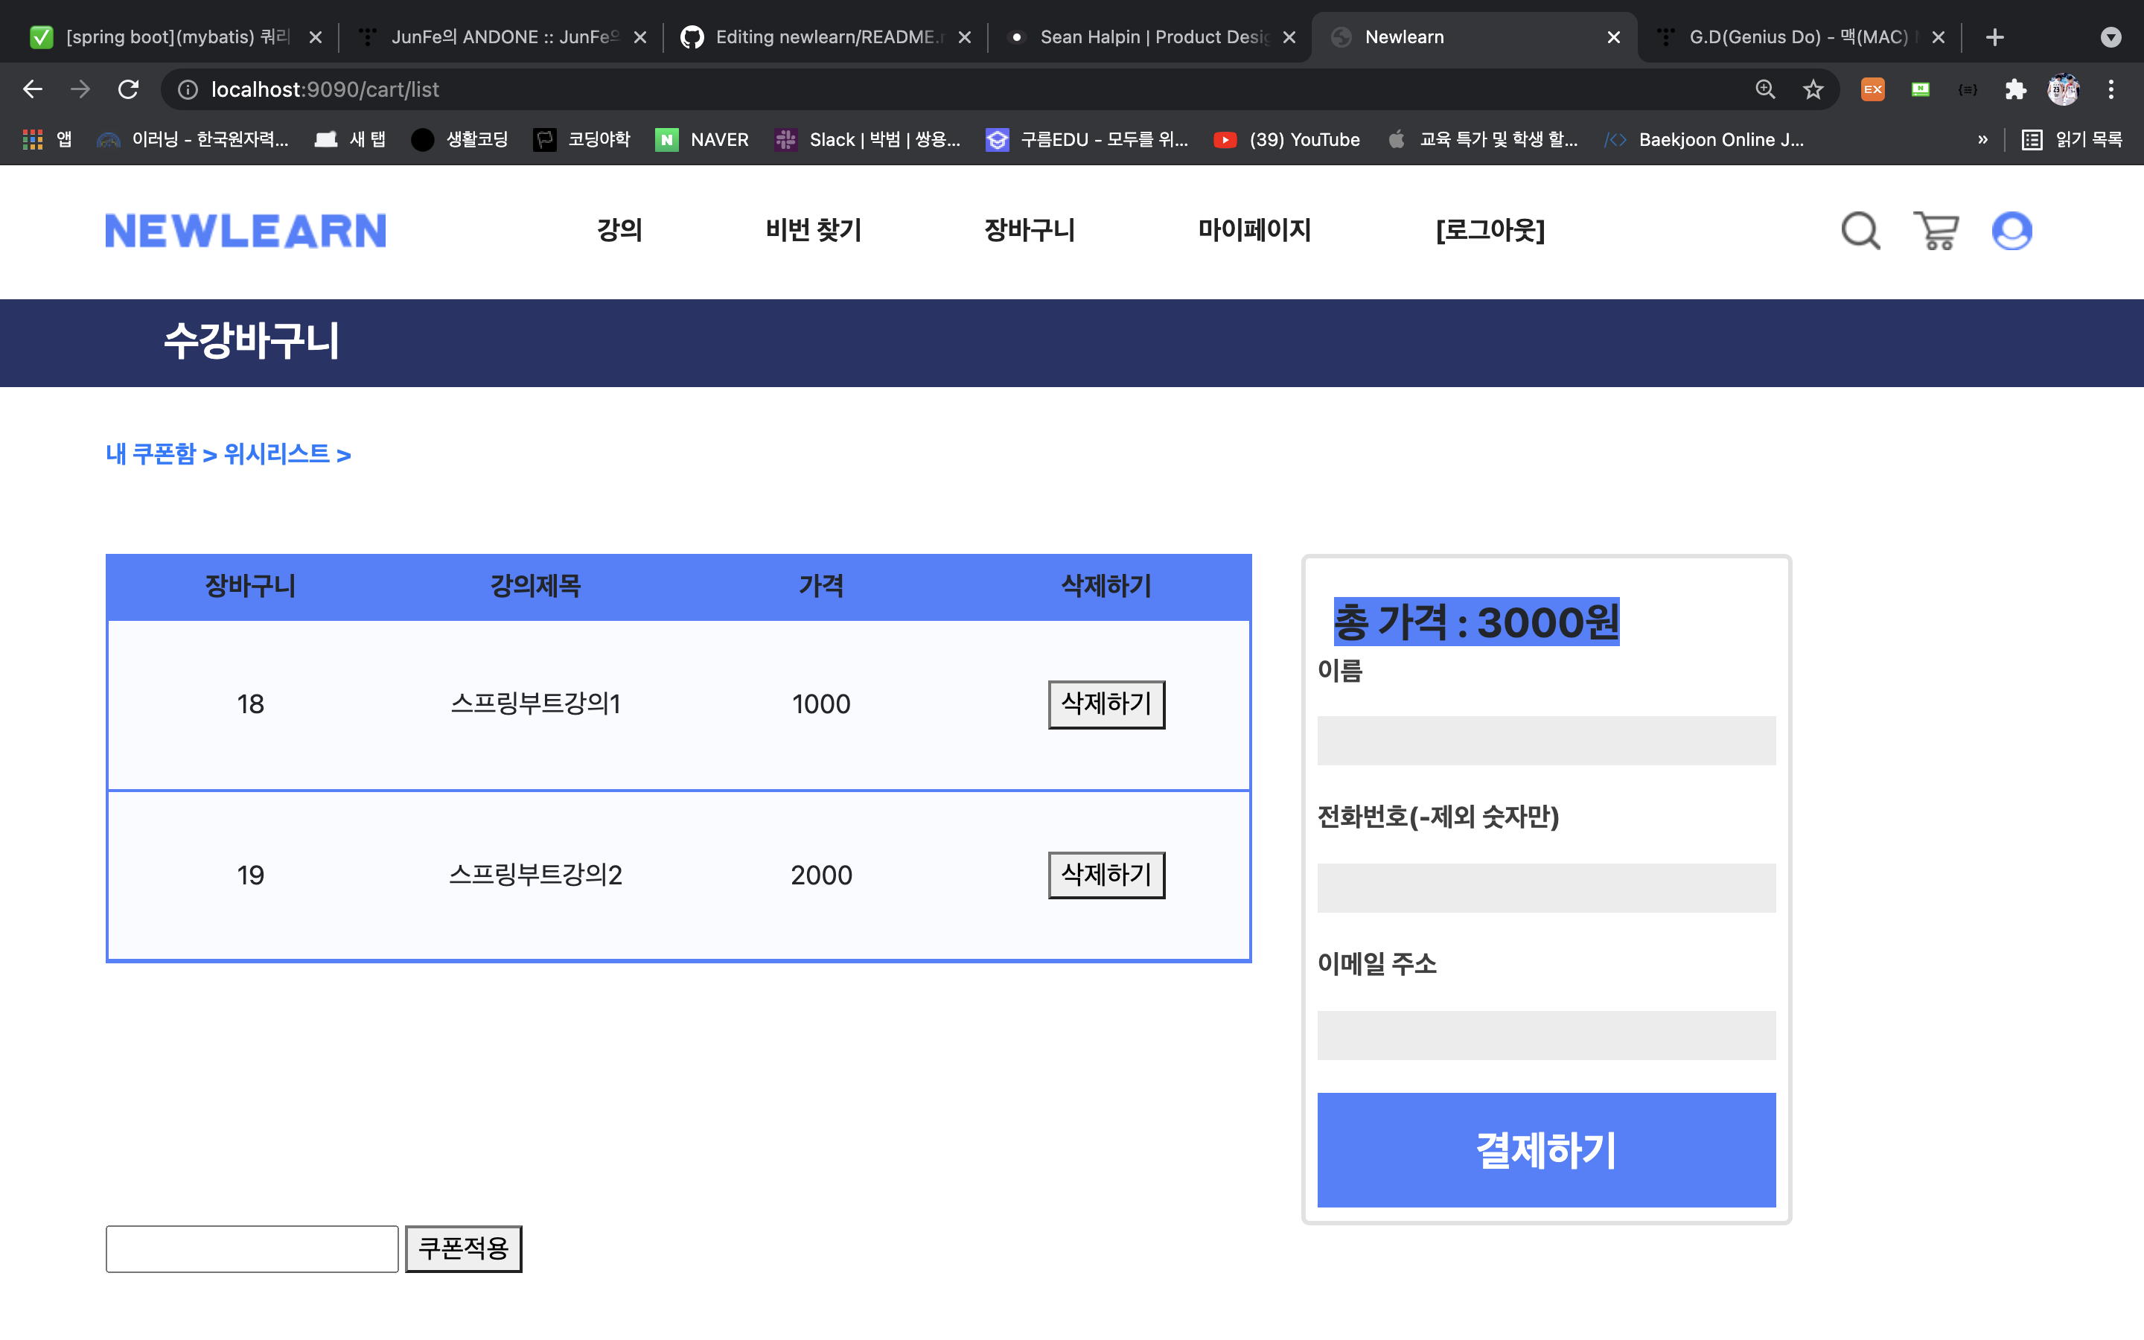Delete 스프링부트강의1 with its 삭제하기 button
This screenshot has width=2144, height=1340.
tap(1105, 703)
